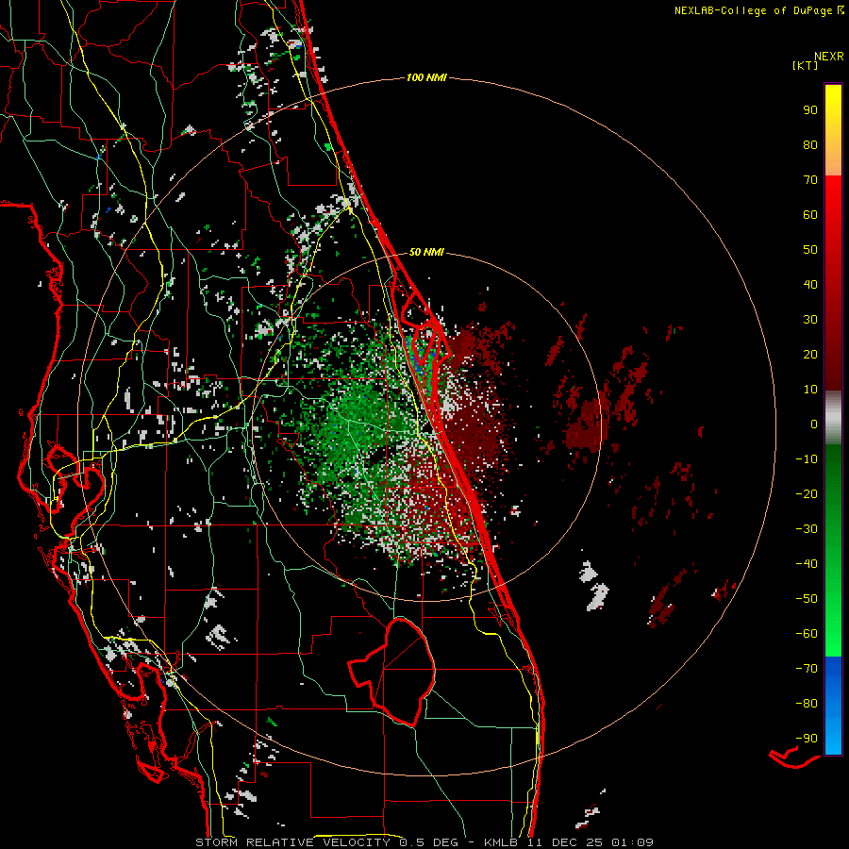Click the 90 value on the velocity scale

pyautogui.click(x=810, y=110)
